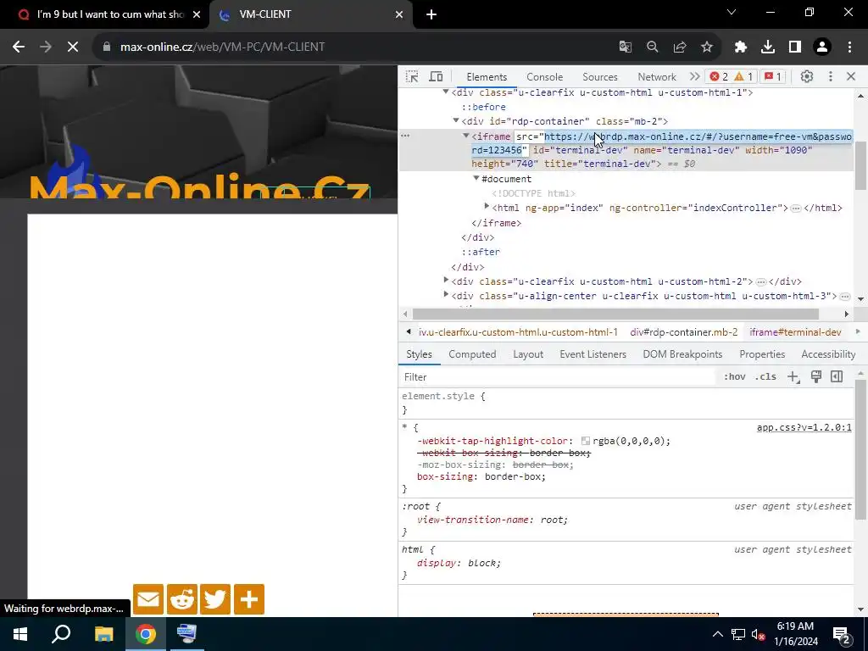Share this page icon
Image resolution: width=868 pixels, height=651 pixels.
tap(680, 47)
